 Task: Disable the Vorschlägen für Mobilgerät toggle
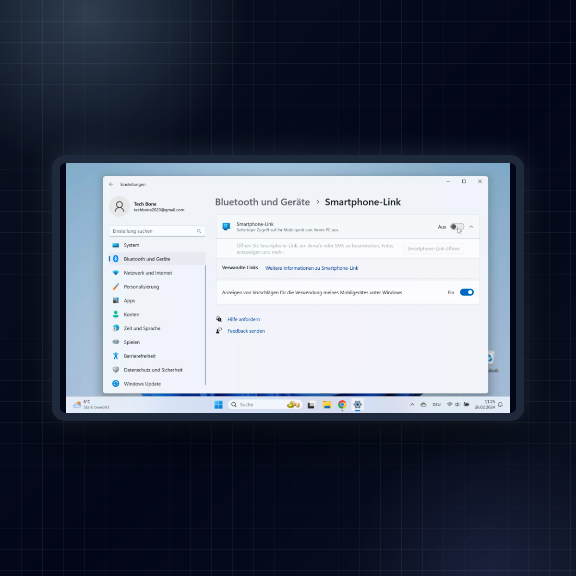click(467, 292)
